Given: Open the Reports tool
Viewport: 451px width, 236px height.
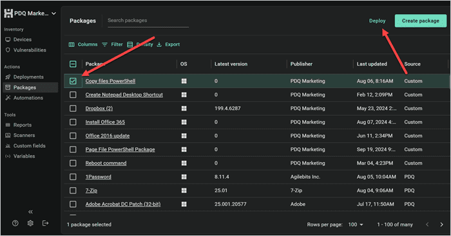Looking at the screenshot, I should coord(19,125).
